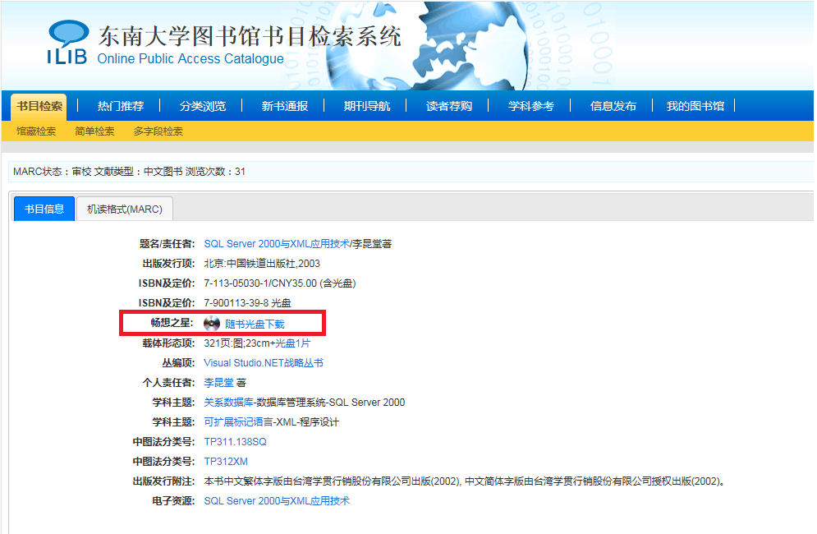Choose 简单检索 in the yellow submenu

(94, 131)
